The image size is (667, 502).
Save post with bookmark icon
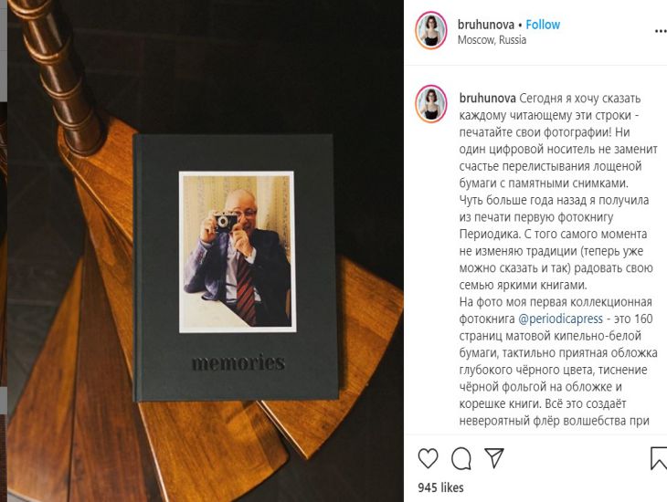point(659,458)
